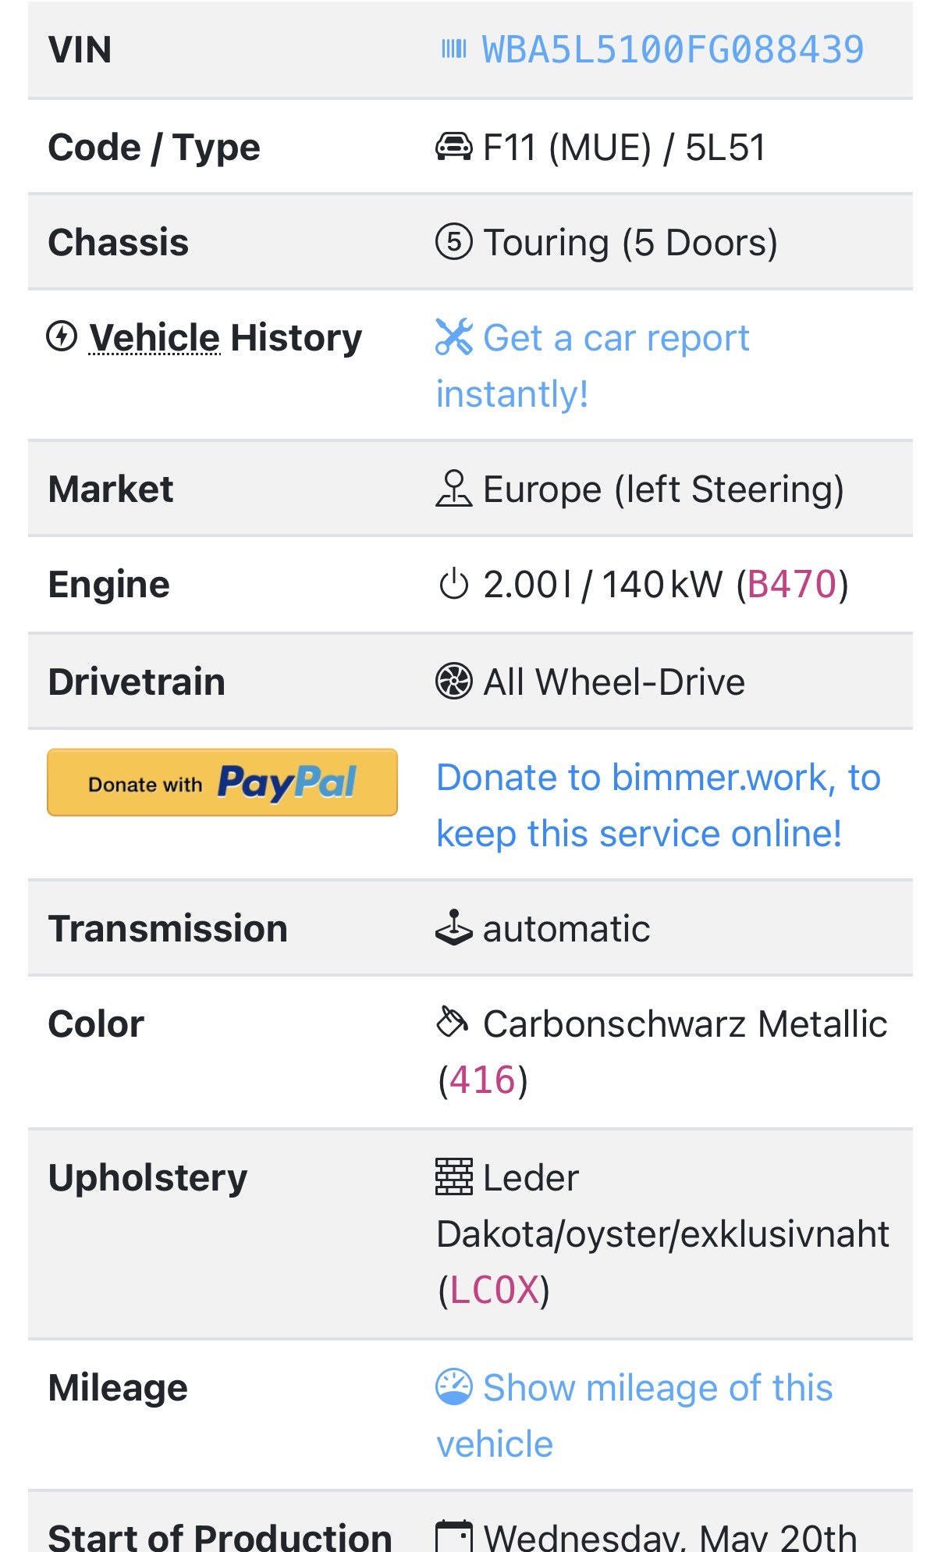This screenshot has height=1552, width=941.
Task: Click the wheel icon next to All Wheel-Drive
Action: pyautogui.click(x=453, y=682)
